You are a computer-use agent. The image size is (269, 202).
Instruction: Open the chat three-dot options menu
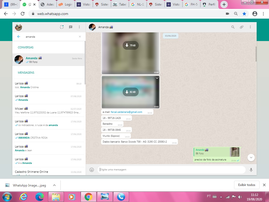click(250, 27)
